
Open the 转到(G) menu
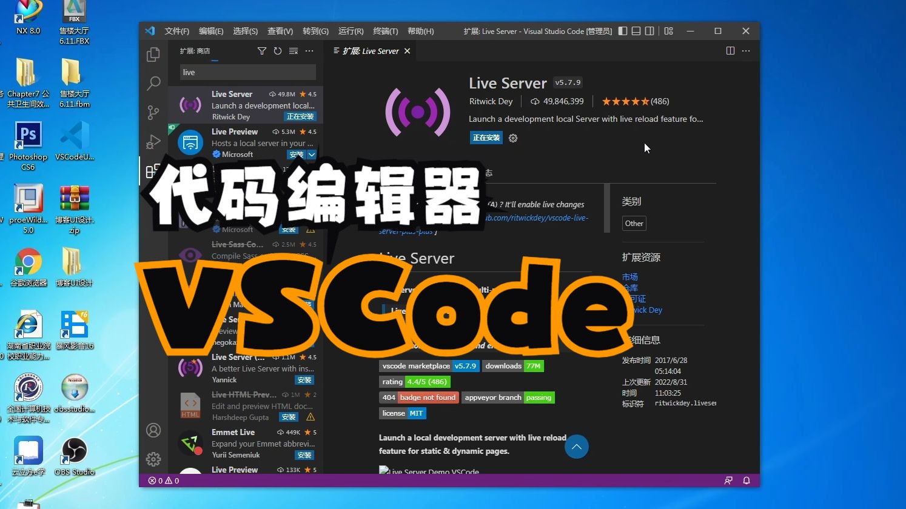point(315,31)
